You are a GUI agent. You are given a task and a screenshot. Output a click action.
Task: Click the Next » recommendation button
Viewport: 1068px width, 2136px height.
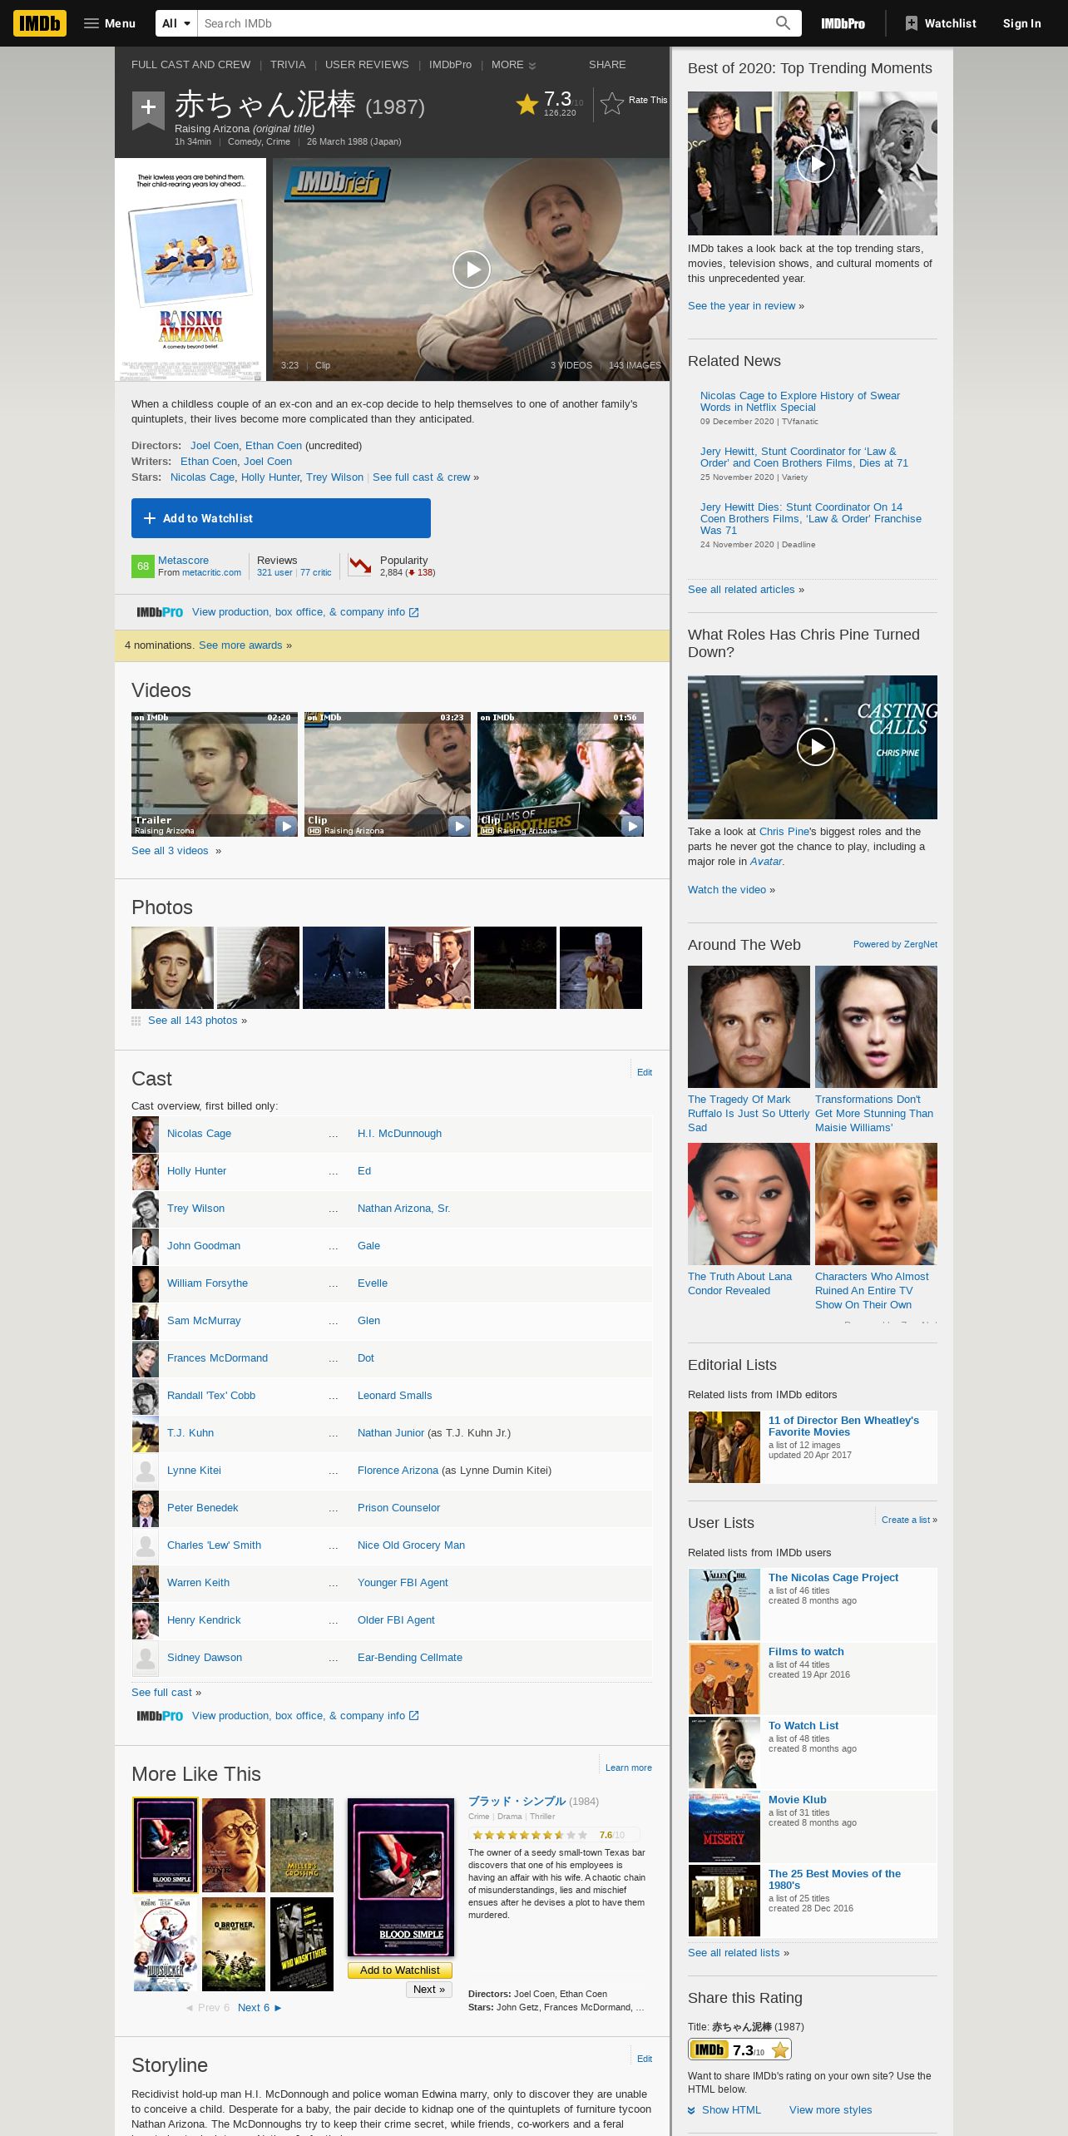[429, 1989]
